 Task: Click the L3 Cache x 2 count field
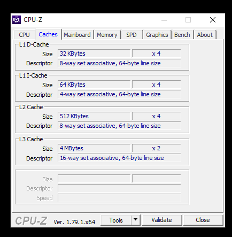[156, 148]
